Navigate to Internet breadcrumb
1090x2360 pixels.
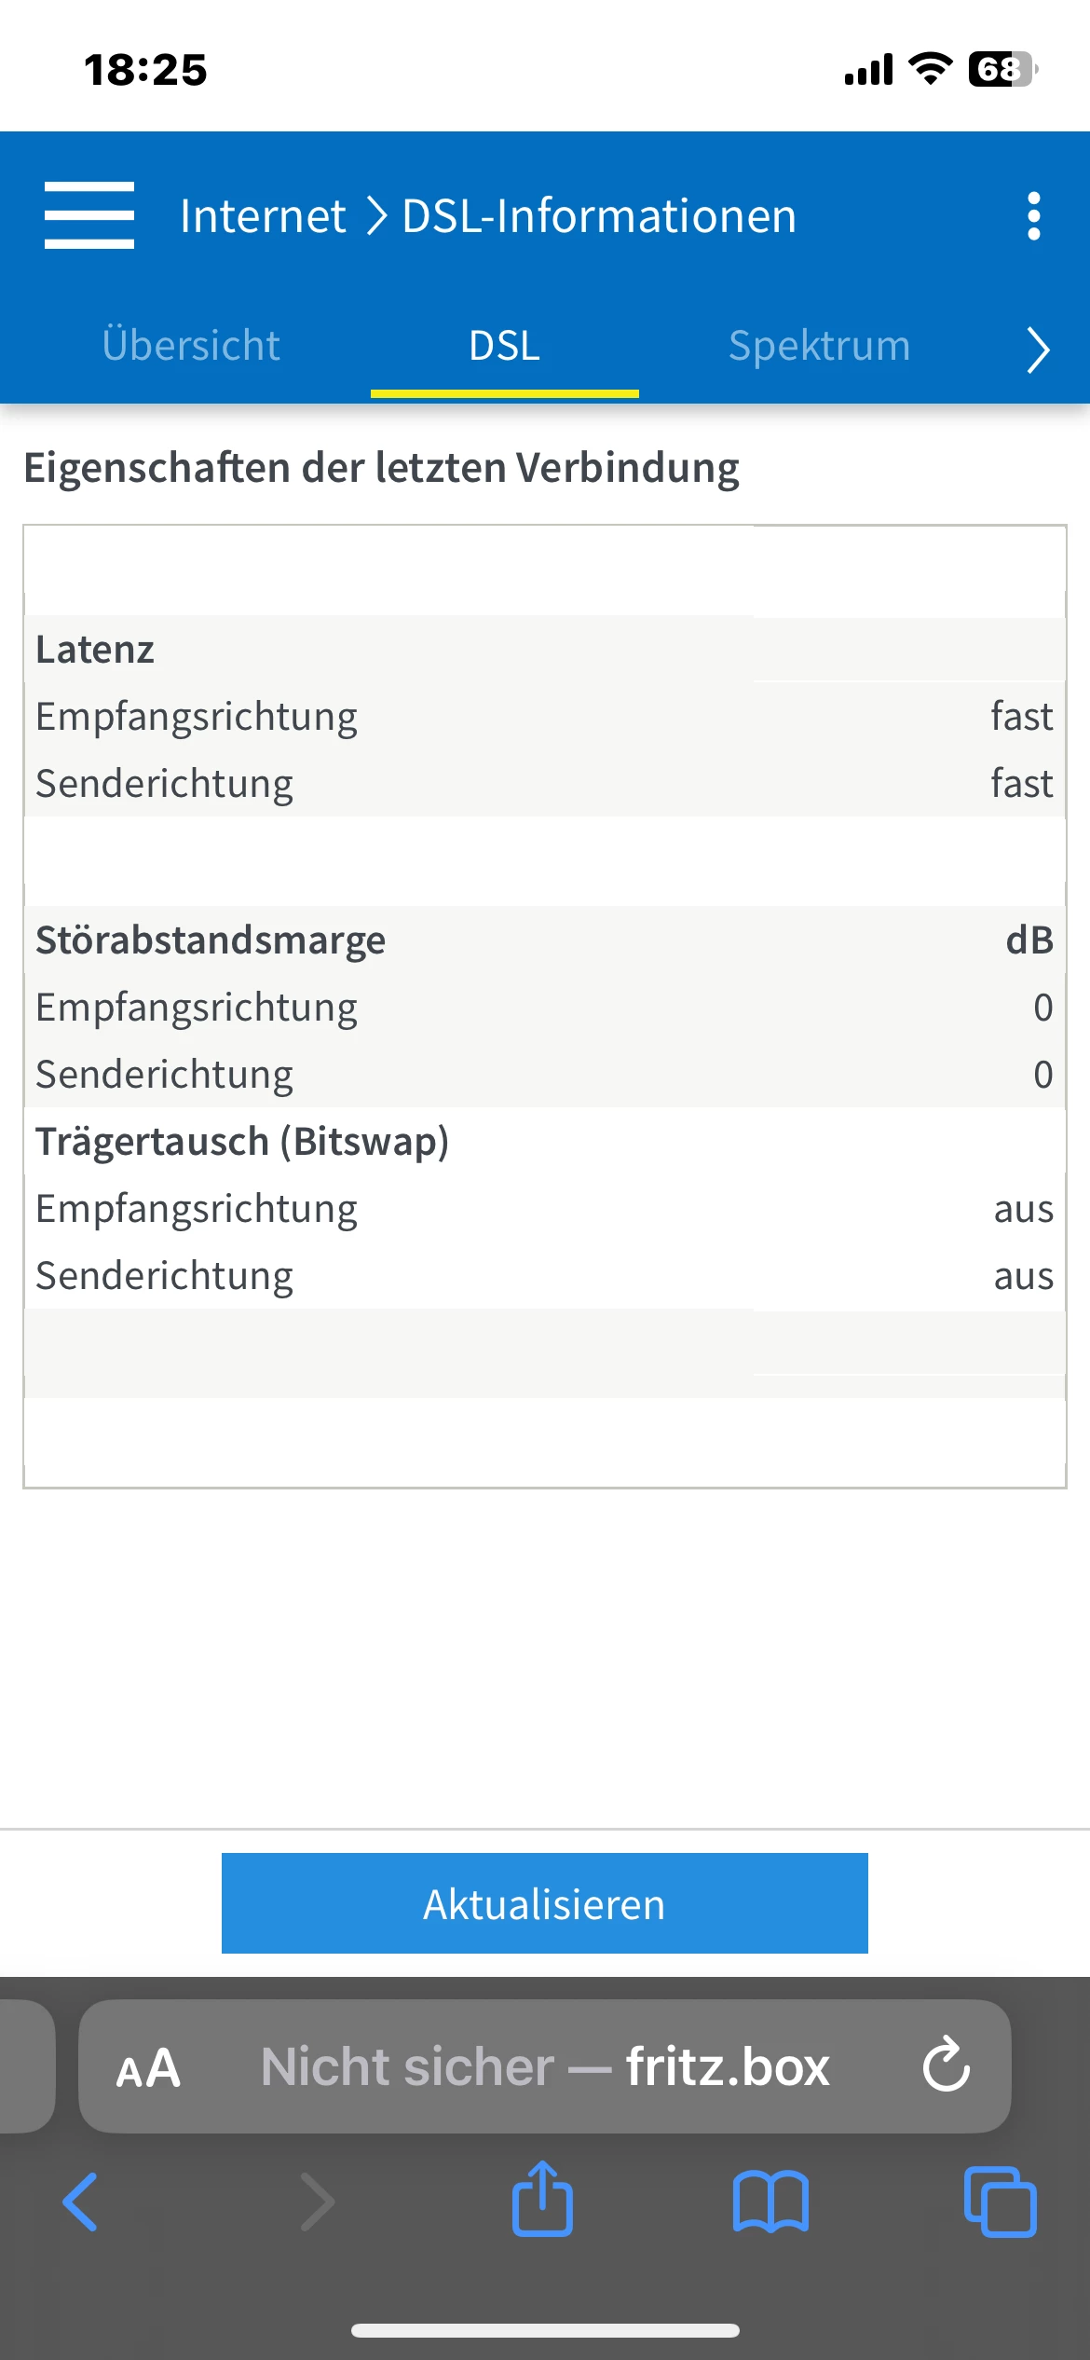263,216
